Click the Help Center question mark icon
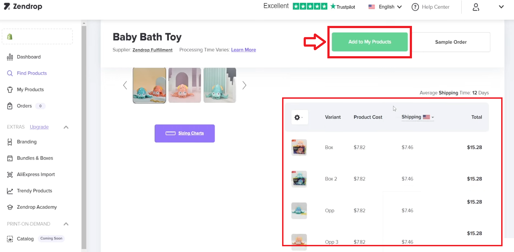Image resolution: width=514 pixels, height=252 pixels. pos(415,7)
